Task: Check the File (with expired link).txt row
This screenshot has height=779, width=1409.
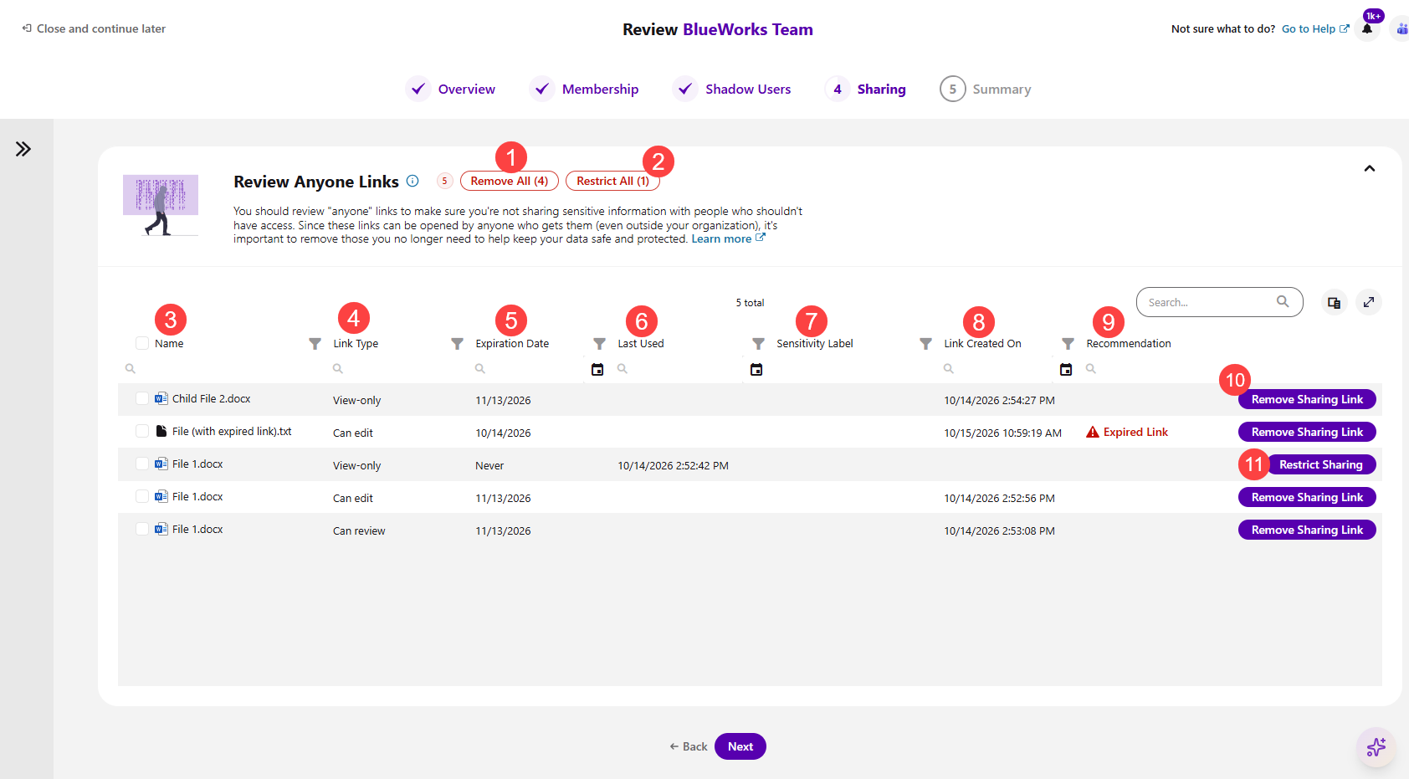Action: click(x=142, y=431)
